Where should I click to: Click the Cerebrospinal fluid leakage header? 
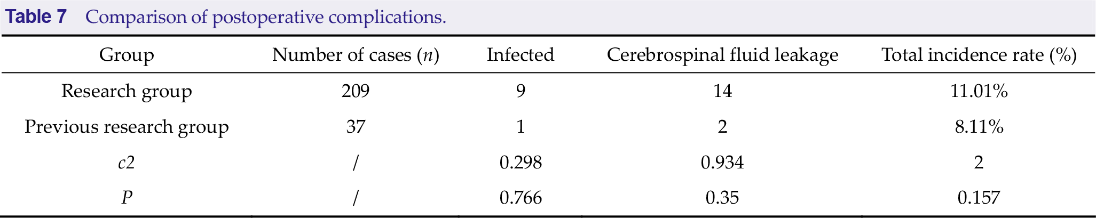[722, 55]
